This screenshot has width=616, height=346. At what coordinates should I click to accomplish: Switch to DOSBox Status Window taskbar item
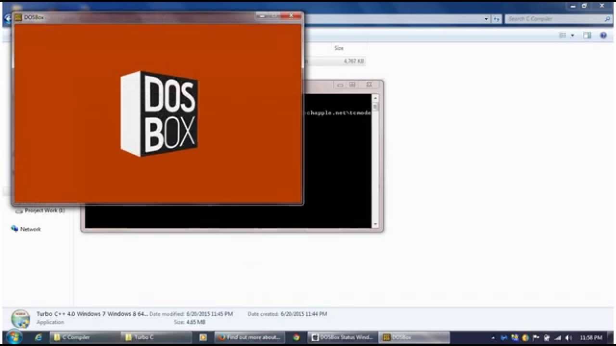(342, 337)
